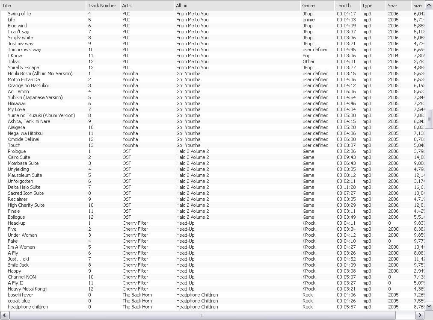Select the track 'Aiaigasa'
Viewport: 433px width, 320px height.
point(16,128)
